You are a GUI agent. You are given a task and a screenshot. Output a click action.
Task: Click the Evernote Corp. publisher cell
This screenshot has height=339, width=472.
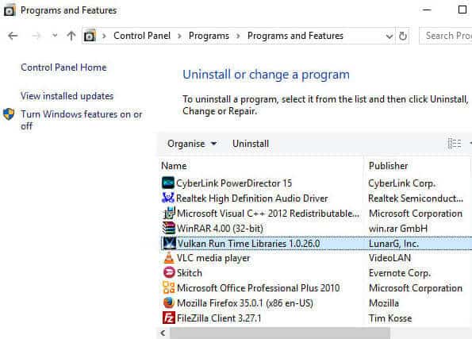pos(400,272)
